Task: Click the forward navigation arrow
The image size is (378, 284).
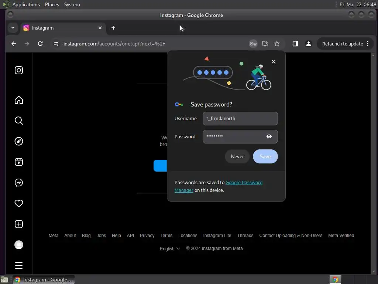Action: 27,44
